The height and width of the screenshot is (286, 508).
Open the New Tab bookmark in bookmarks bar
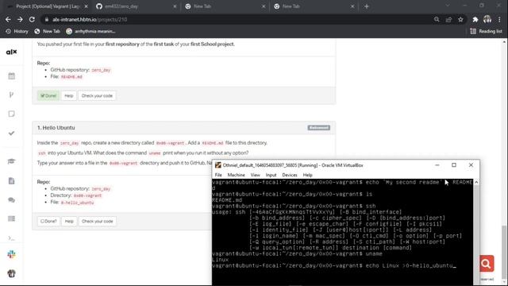tap(48, 31)
